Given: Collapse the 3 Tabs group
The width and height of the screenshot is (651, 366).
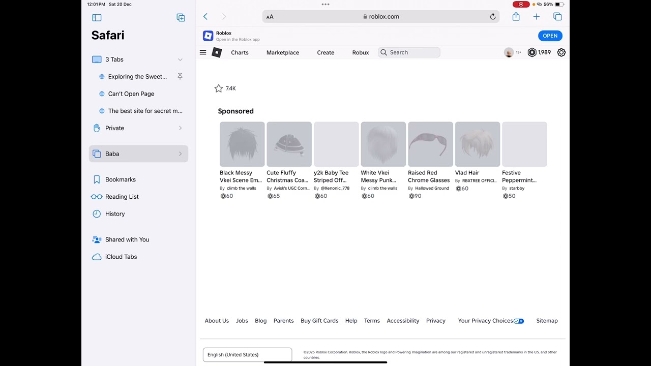Looking at the screenshot, I should [x=180, y=59].
